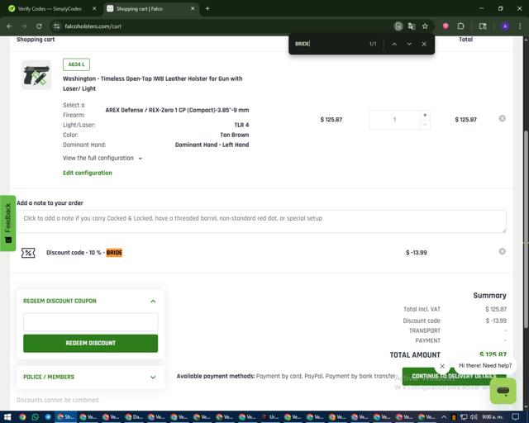
Task: Click the highlighted BRIDE code text
Action: (114, 253)
